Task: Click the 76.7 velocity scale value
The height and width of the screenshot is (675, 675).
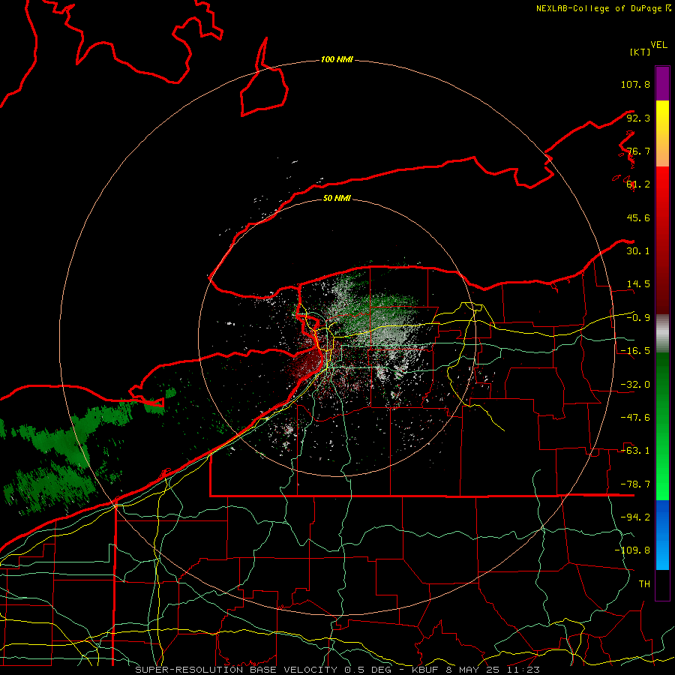Action: click(638, 151)
